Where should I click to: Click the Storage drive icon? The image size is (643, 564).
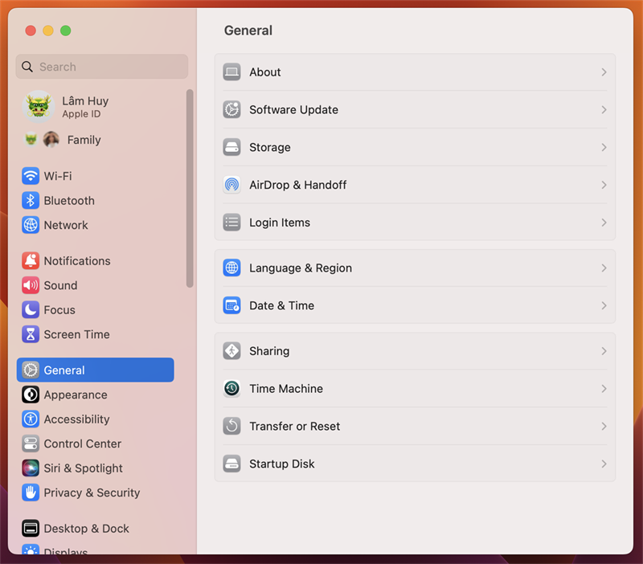231,147
